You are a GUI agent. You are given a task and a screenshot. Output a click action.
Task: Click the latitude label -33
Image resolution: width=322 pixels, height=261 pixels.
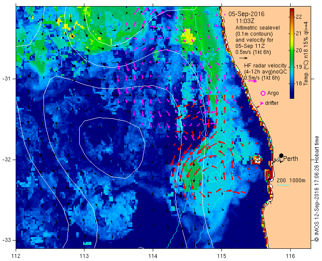[7, 240]
